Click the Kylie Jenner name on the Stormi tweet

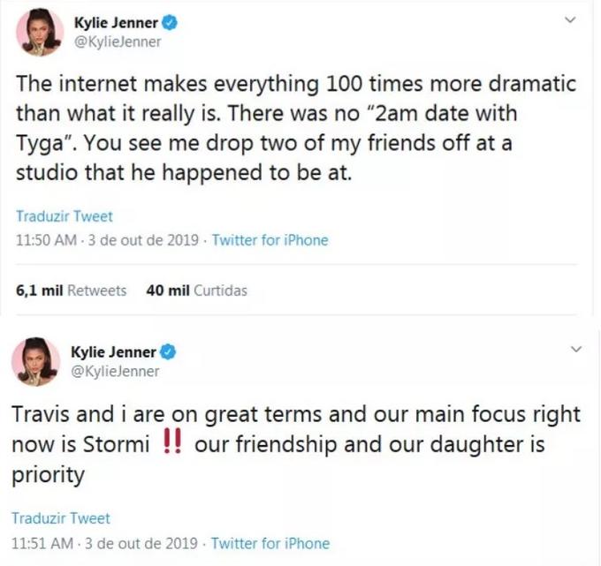(113, 352)
